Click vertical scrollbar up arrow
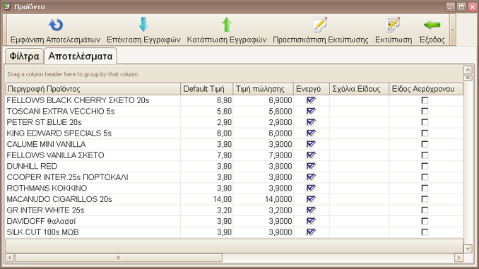Screen dimensions: 479x269 click(468, 70)
